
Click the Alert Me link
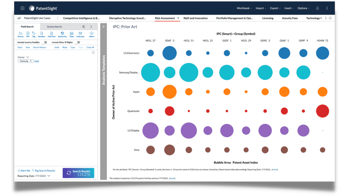pyautogui.click(x=25, y=170)
